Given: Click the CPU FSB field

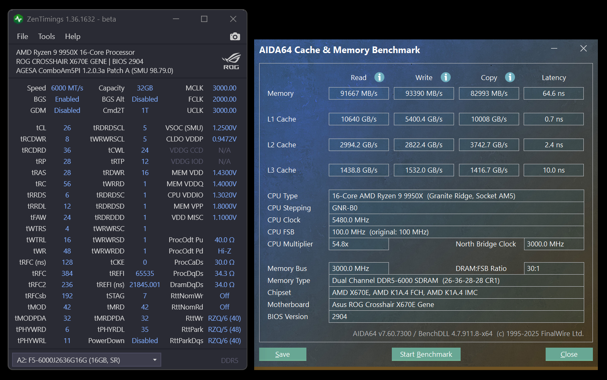Looking at the screenshot, I should pyautogui.click(x=456, y=232).
